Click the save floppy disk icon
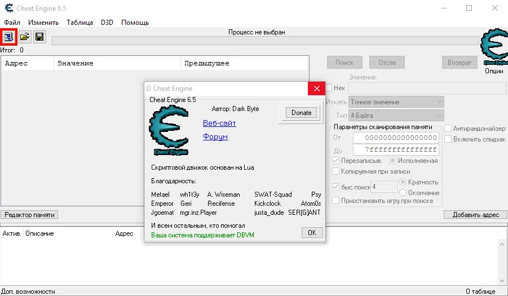Viewport: 508px width, 296px height. point(39,37)
